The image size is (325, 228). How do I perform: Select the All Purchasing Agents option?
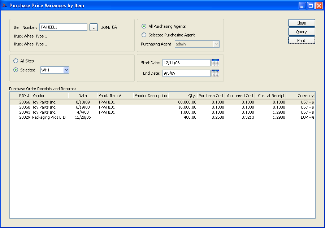(x=144, y=26)
